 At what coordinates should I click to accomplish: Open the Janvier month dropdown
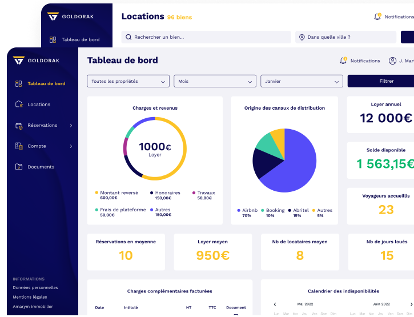coord(302,81)
